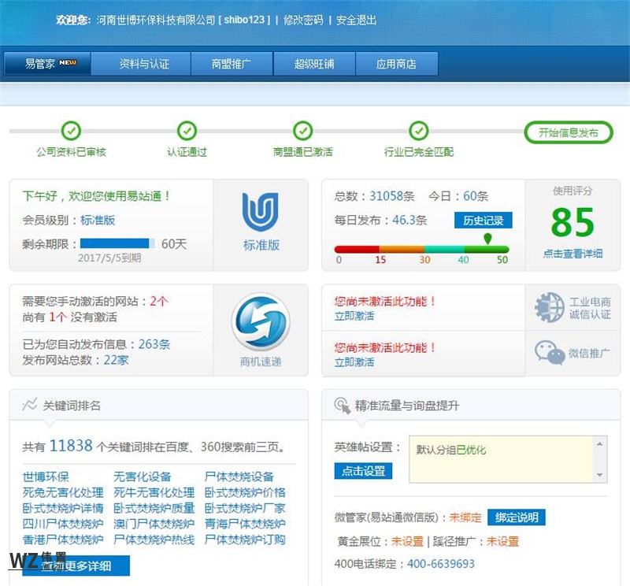Click the 修改密码 link

point(306,20)
